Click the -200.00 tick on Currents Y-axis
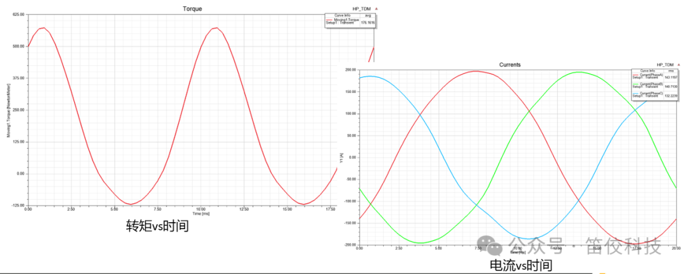684x274 pixels. pos(349,244)
